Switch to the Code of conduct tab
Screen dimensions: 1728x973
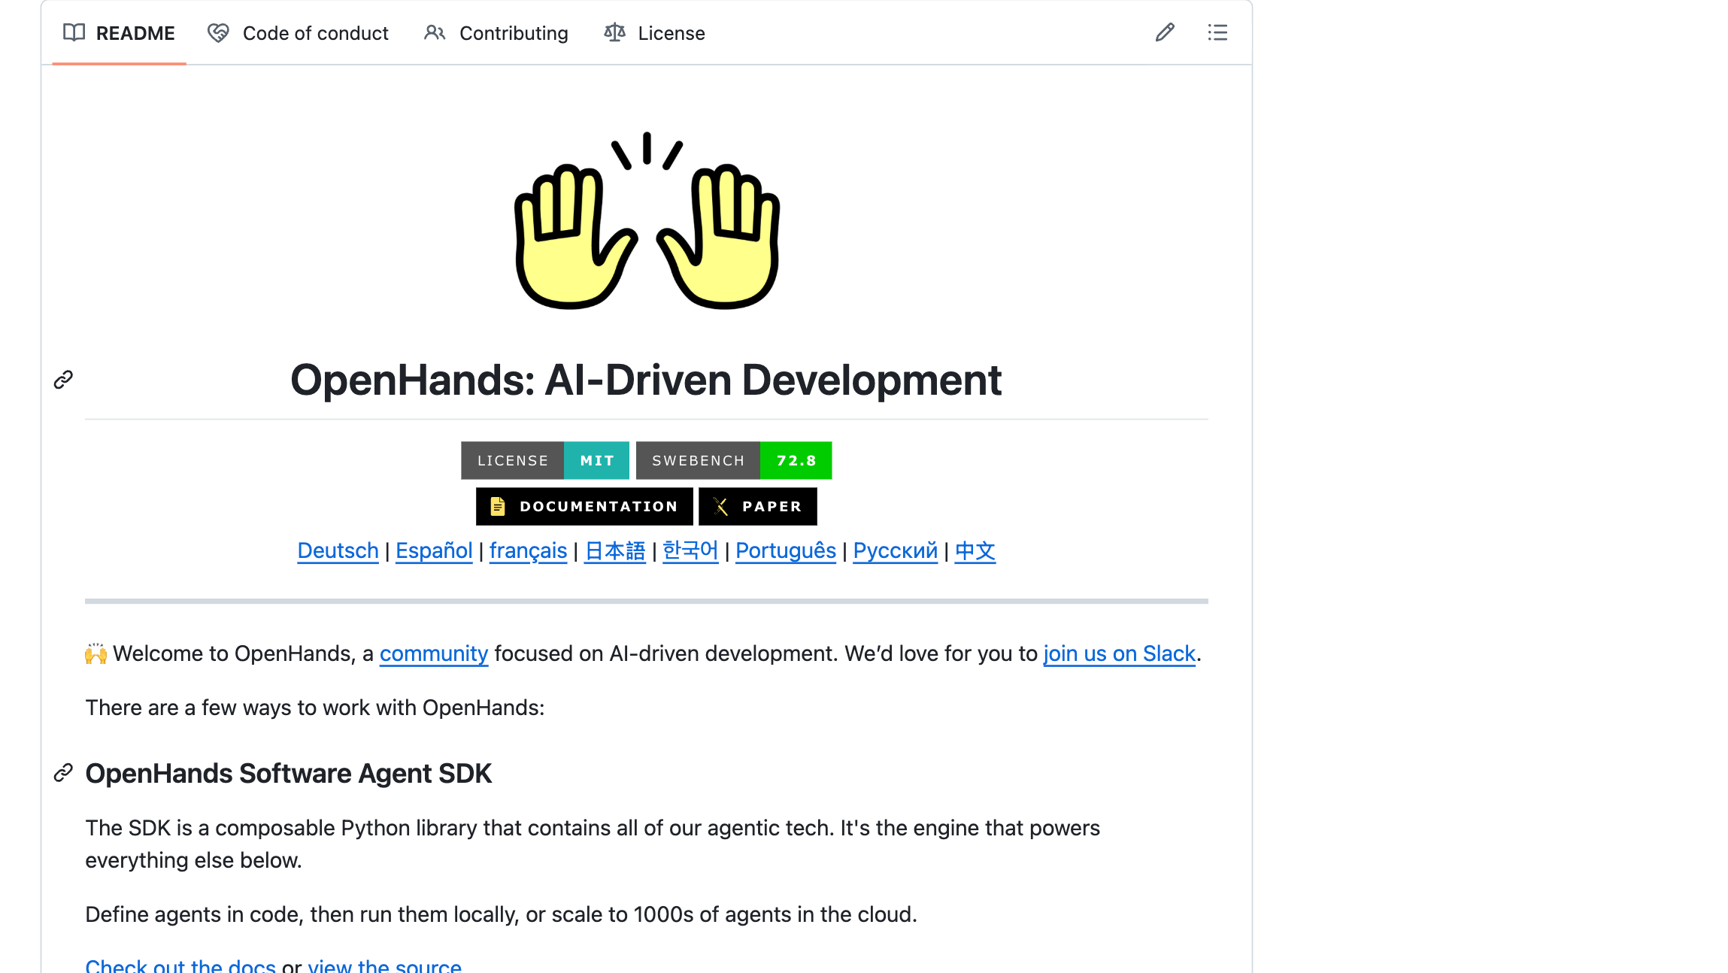point(315,33)
